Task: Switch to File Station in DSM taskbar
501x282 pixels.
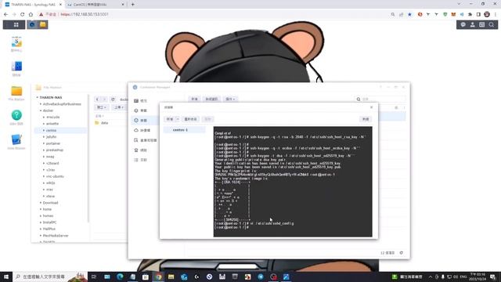Action: (x=43, y=24)
